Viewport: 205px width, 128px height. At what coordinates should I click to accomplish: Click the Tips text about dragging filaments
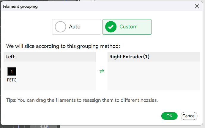[x=82, y=100]
